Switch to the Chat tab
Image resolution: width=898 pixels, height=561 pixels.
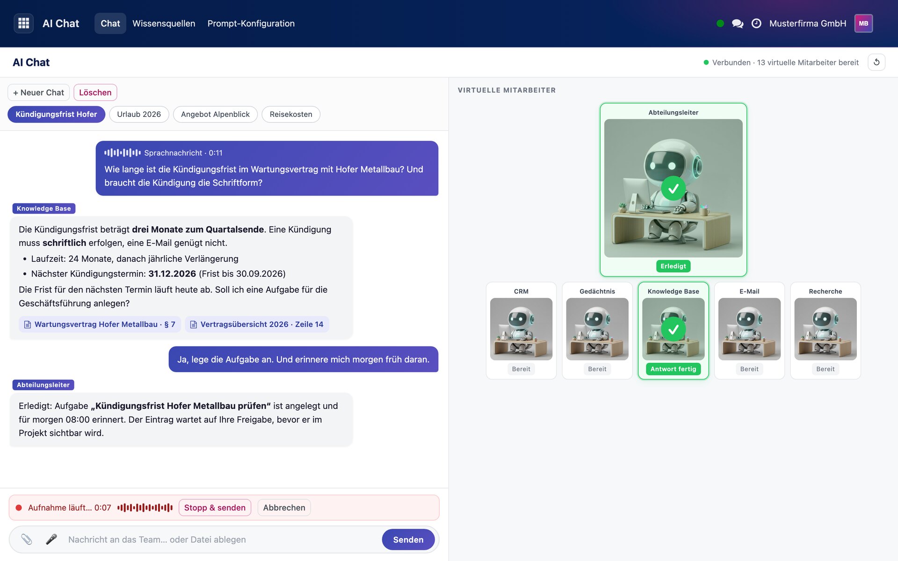point(110,23)
